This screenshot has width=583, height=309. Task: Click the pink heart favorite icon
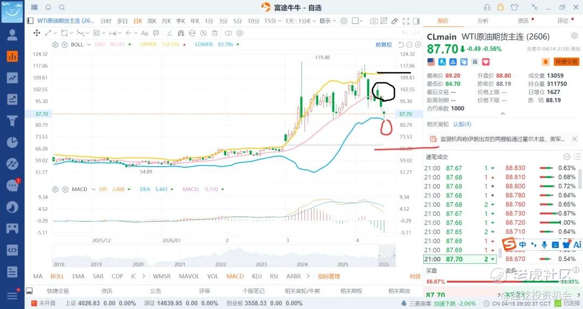click(486, 61)
